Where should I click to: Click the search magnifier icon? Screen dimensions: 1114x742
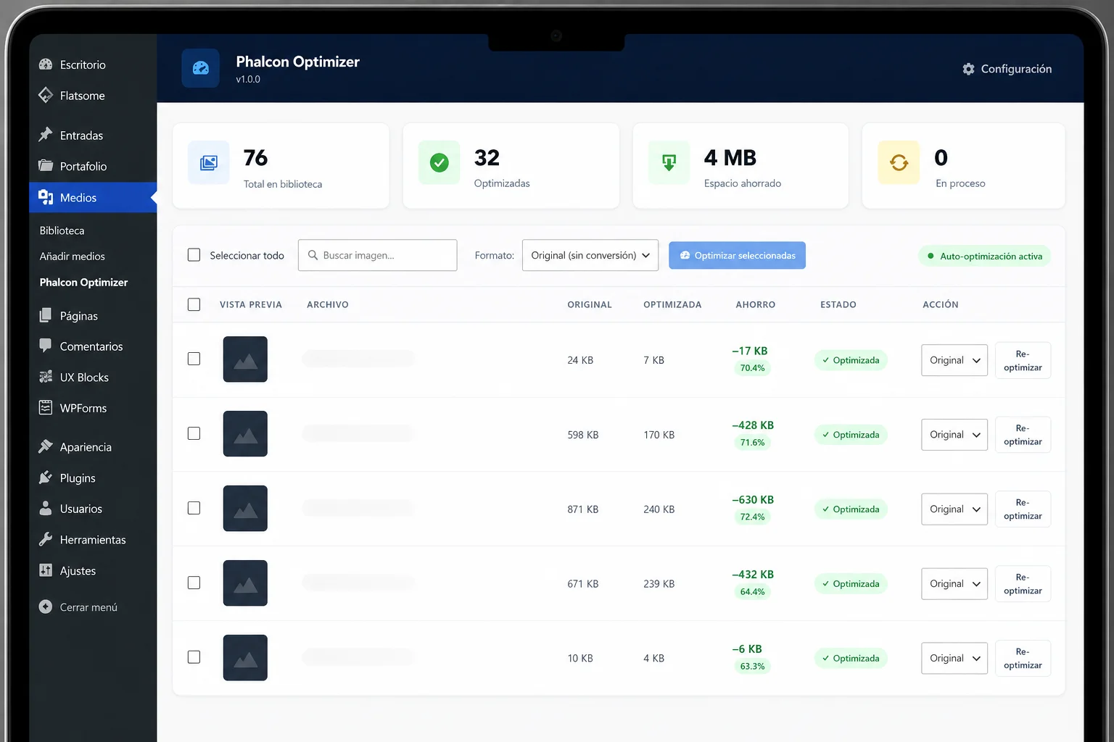click(x=313, y=255)
